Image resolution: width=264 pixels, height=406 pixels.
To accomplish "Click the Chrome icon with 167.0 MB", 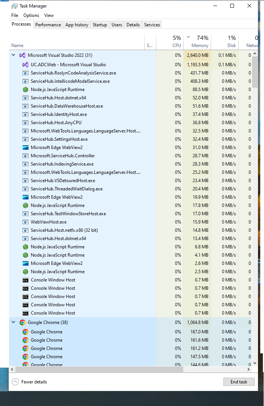I will coord(25,332).
